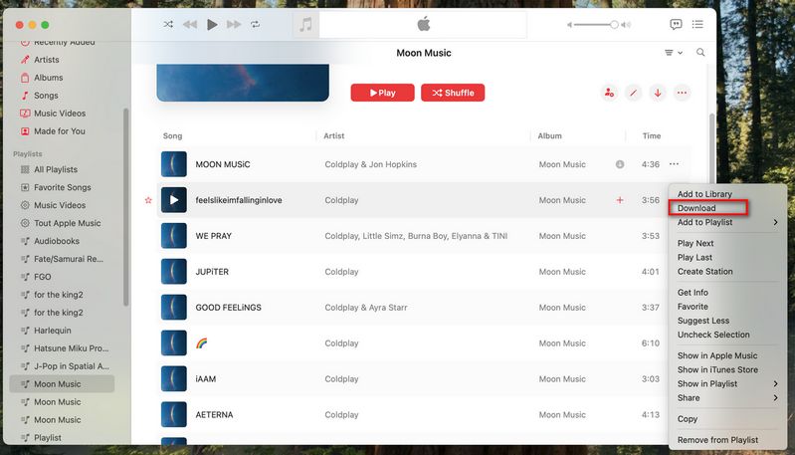The height and width of the screenshot is (455, 795).
Task: Toggle shuffle in the playback toolbar
Action: pos(168,24)
